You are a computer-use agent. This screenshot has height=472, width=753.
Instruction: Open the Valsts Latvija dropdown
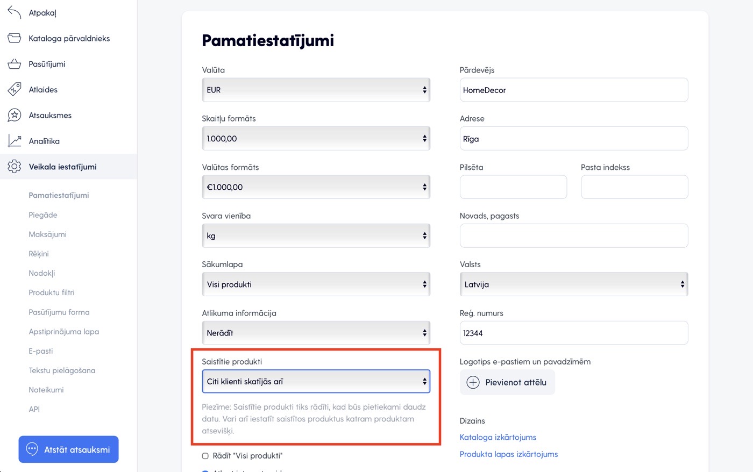573,284
